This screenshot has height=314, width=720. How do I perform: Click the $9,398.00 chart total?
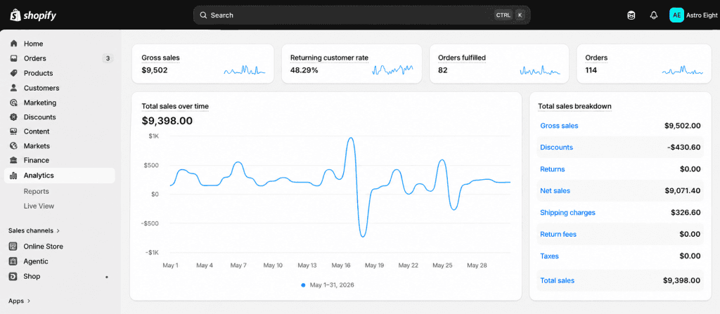click(167, 121)
